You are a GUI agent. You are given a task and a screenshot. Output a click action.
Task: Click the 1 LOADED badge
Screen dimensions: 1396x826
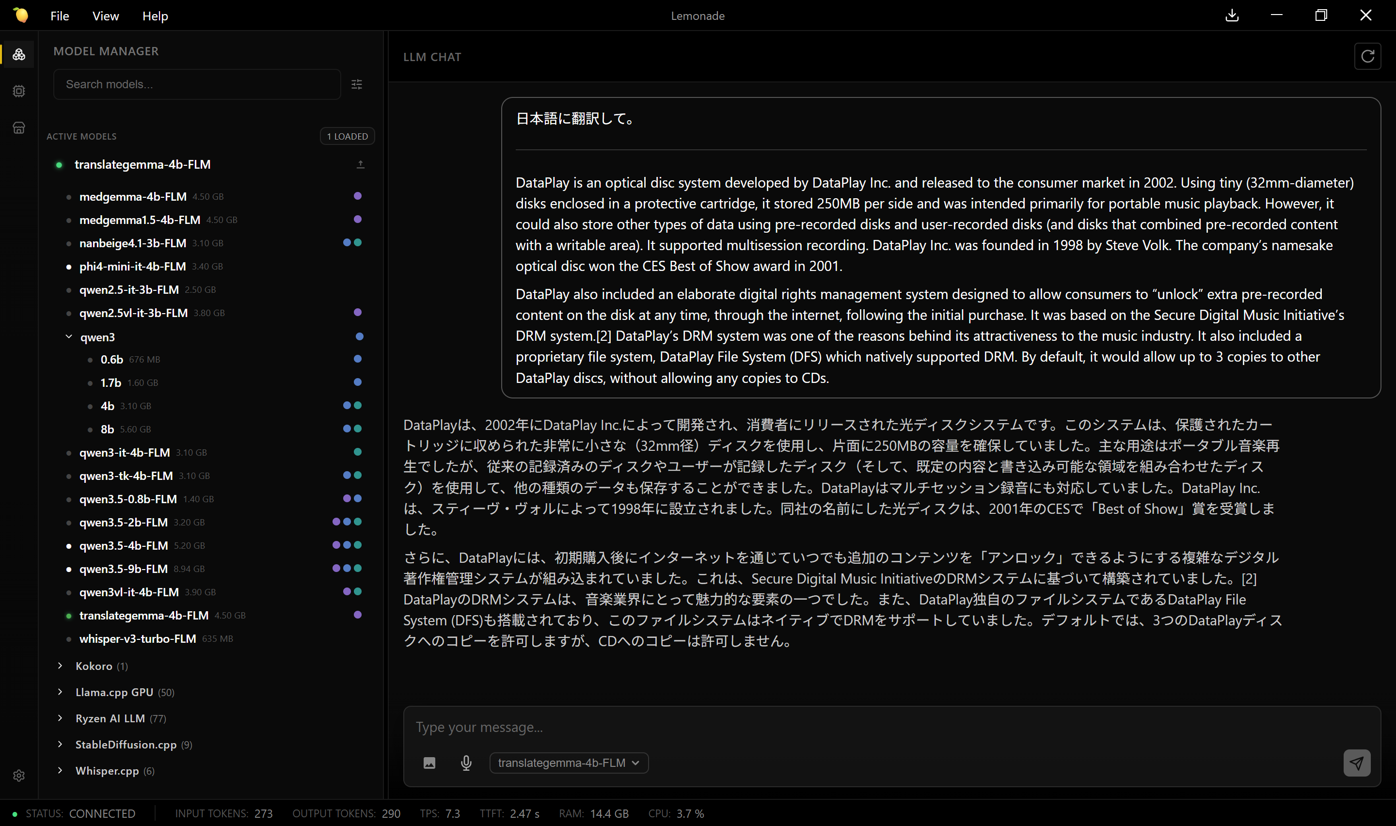coord(347,136)
